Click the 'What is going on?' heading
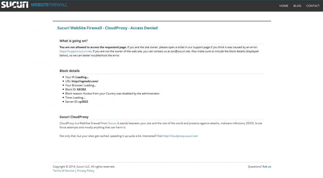This screenshot has width=323, height=178. [73, 41]
